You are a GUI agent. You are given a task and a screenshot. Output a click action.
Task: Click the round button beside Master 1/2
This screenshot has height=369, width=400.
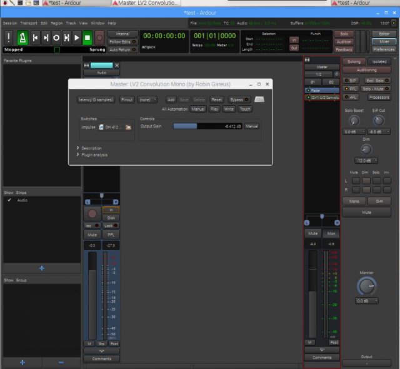(337, 74)
